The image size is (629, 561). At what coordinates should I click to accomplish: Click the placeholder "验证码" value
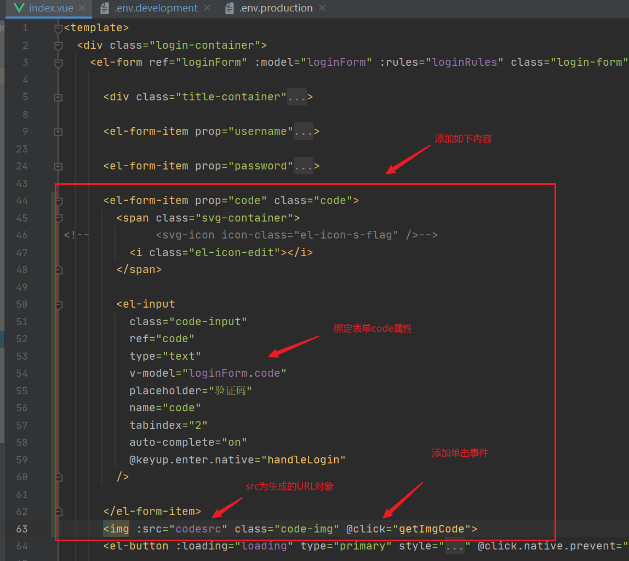(x=231, y=391)
